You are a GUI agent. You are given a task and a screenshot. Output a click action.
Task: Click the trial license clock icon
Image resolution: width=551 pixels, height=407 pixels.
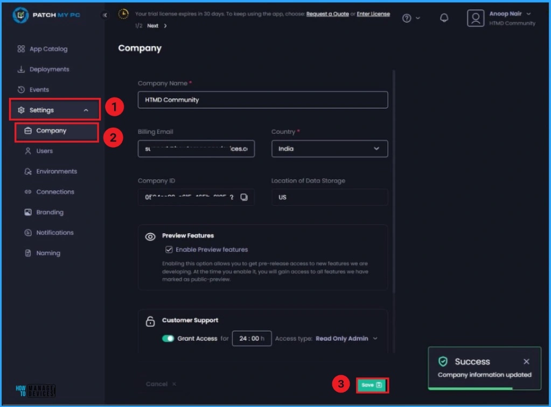(123, 14)
